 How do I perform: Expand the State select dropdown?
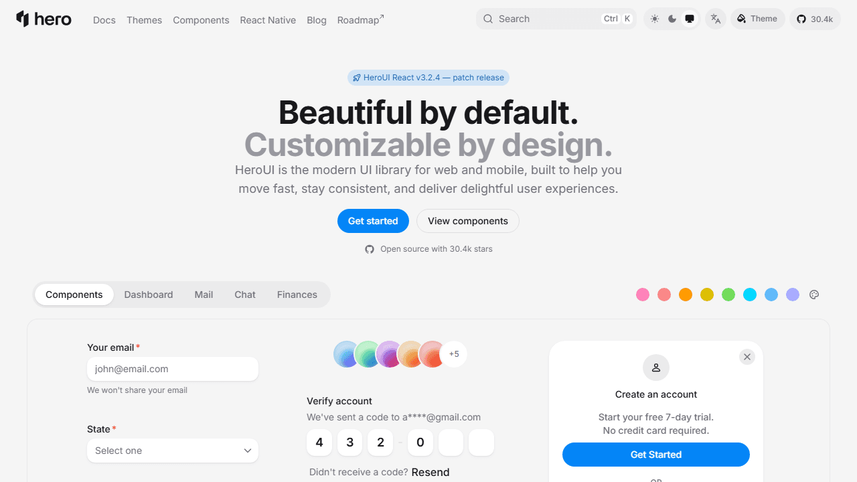point(173,451)
